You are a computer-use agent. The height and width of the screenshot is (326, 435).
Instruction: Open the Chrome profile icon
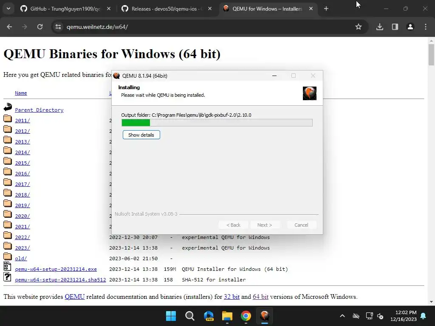[x=410, y=27]
